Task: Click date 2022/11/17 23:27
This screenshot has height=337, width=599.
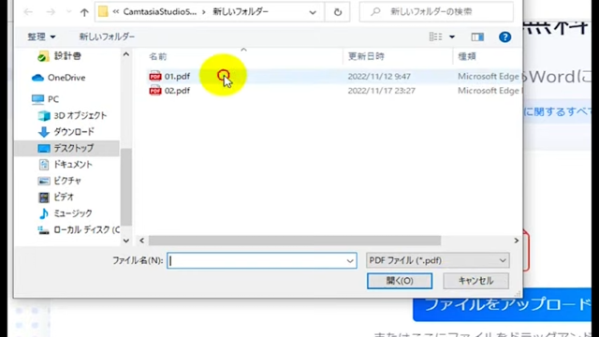Action: coord(381,91)
